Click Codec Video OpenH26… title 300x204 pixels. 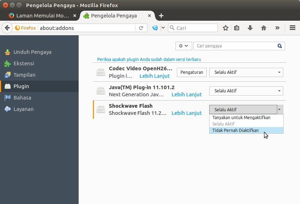(141, 68)
